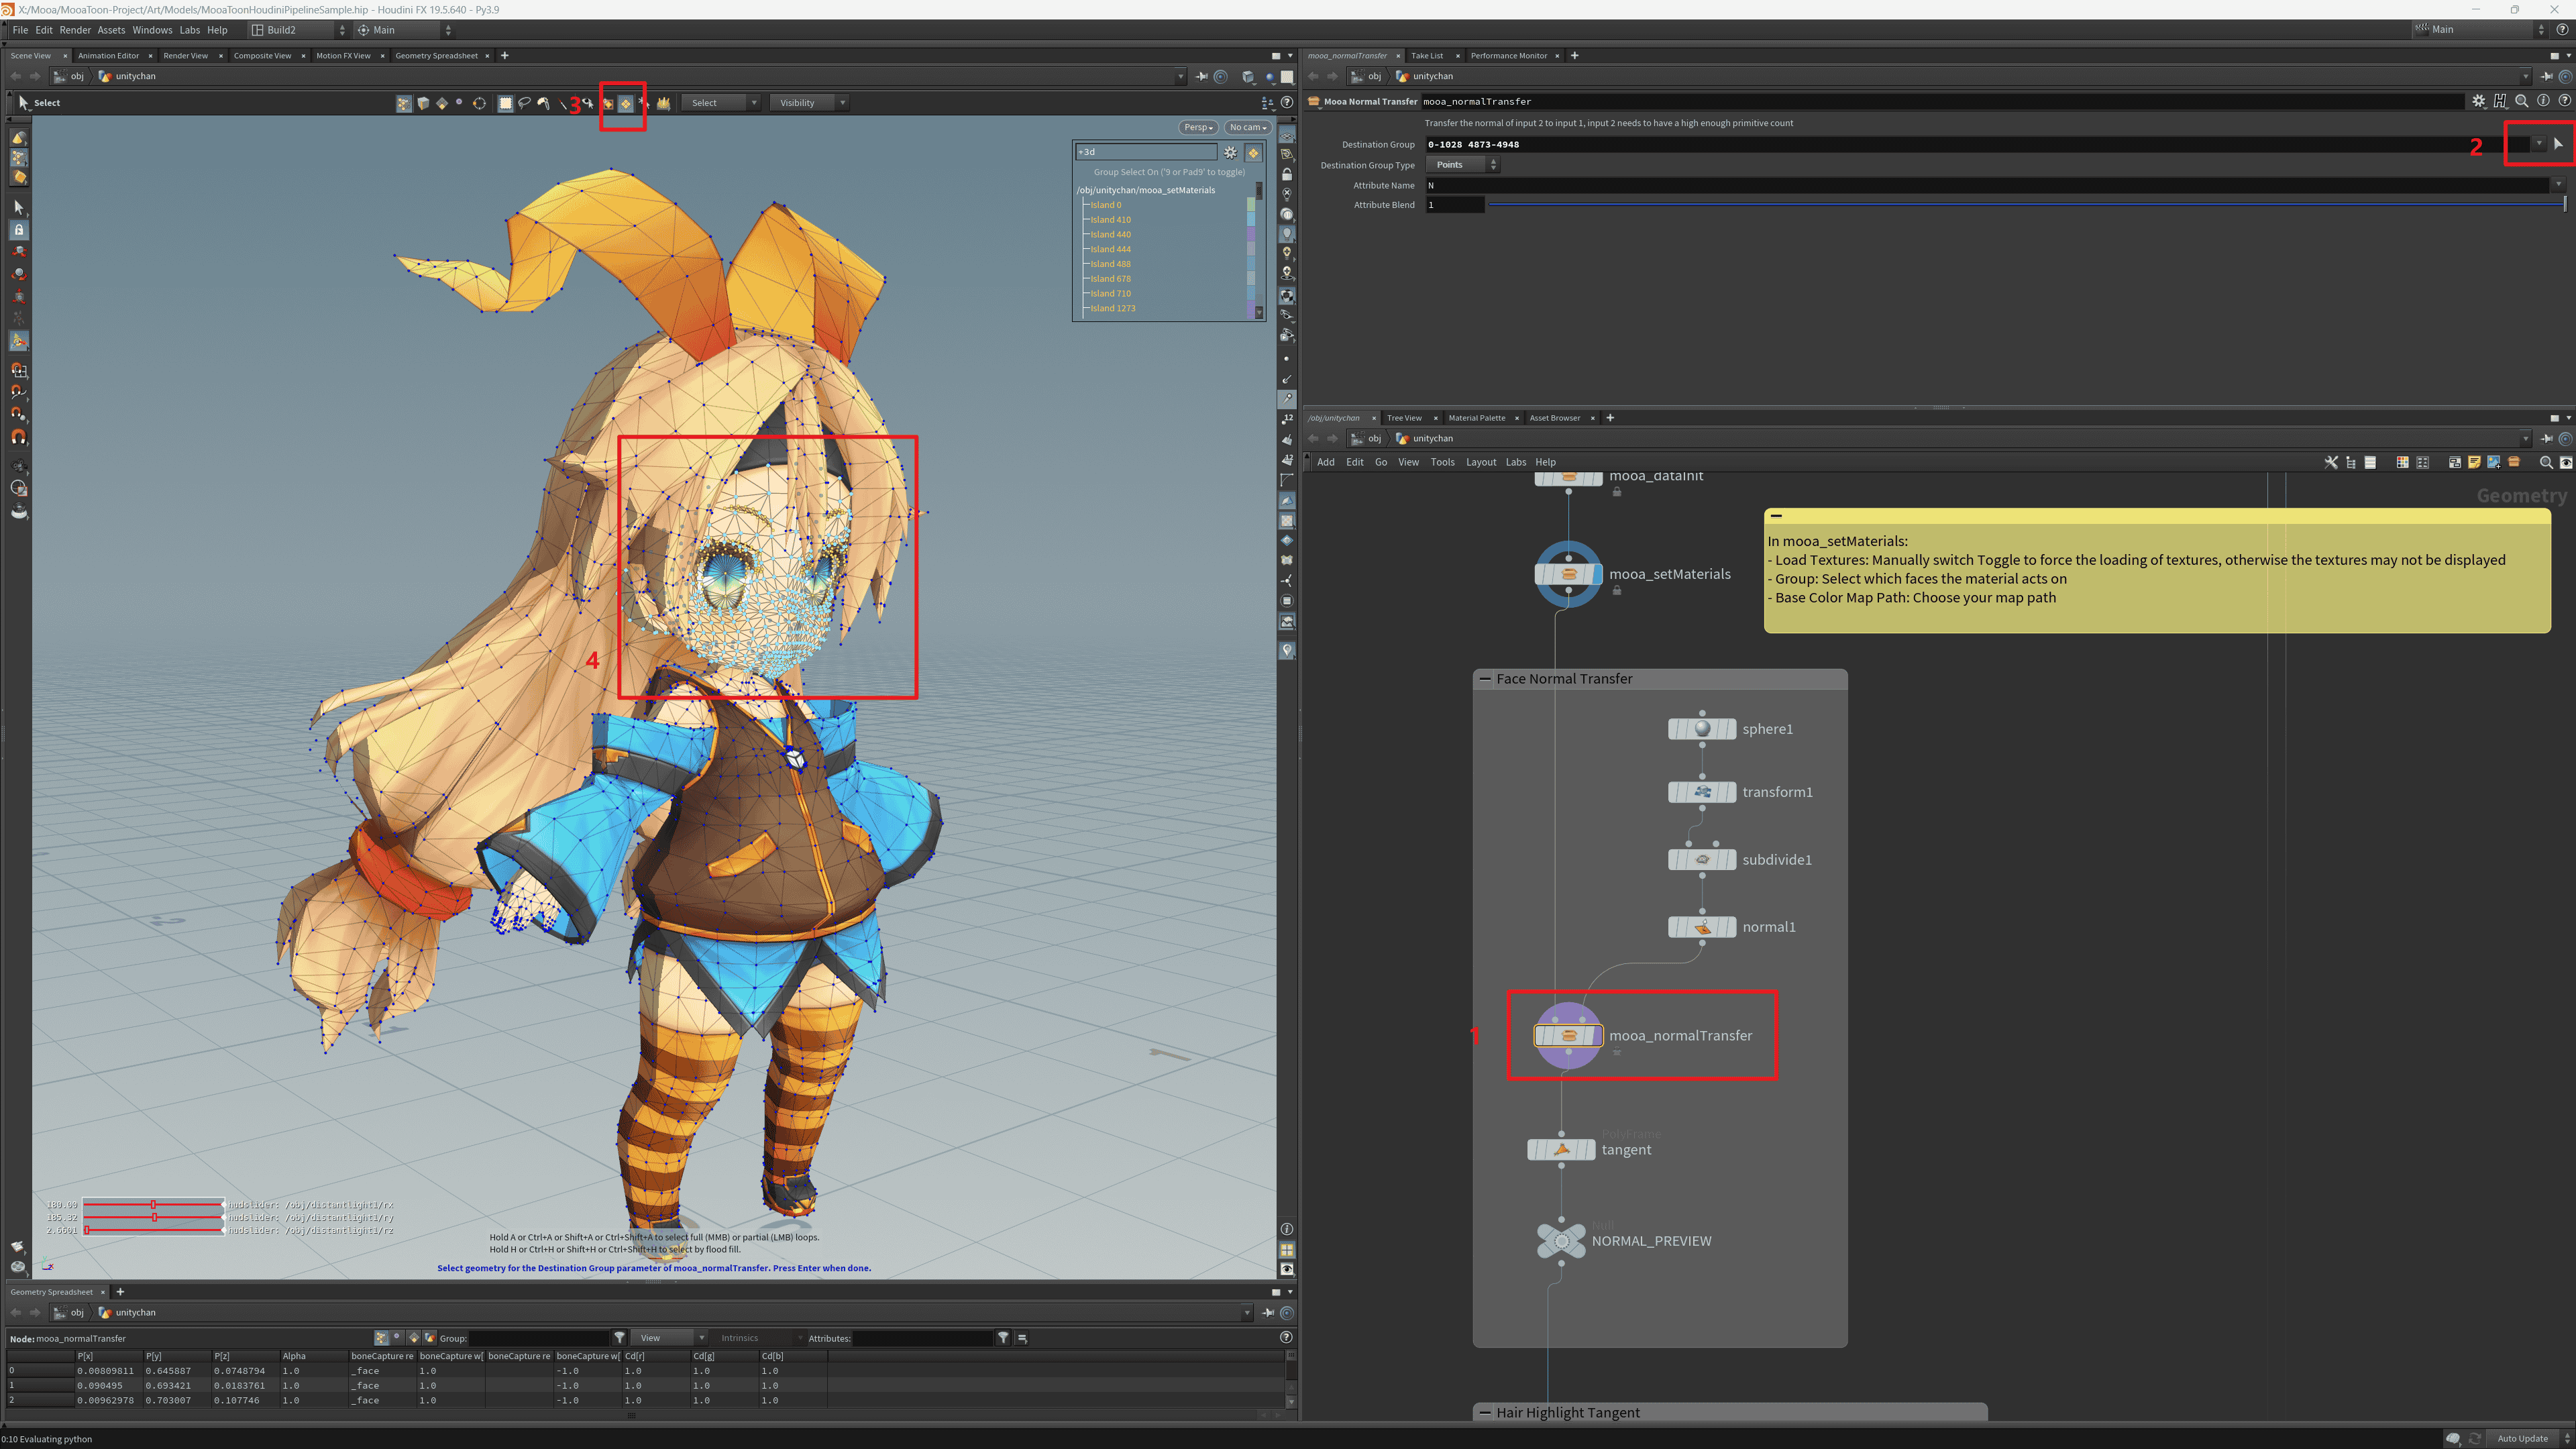
Task: Open the File menu
Action: coord(20,30)
